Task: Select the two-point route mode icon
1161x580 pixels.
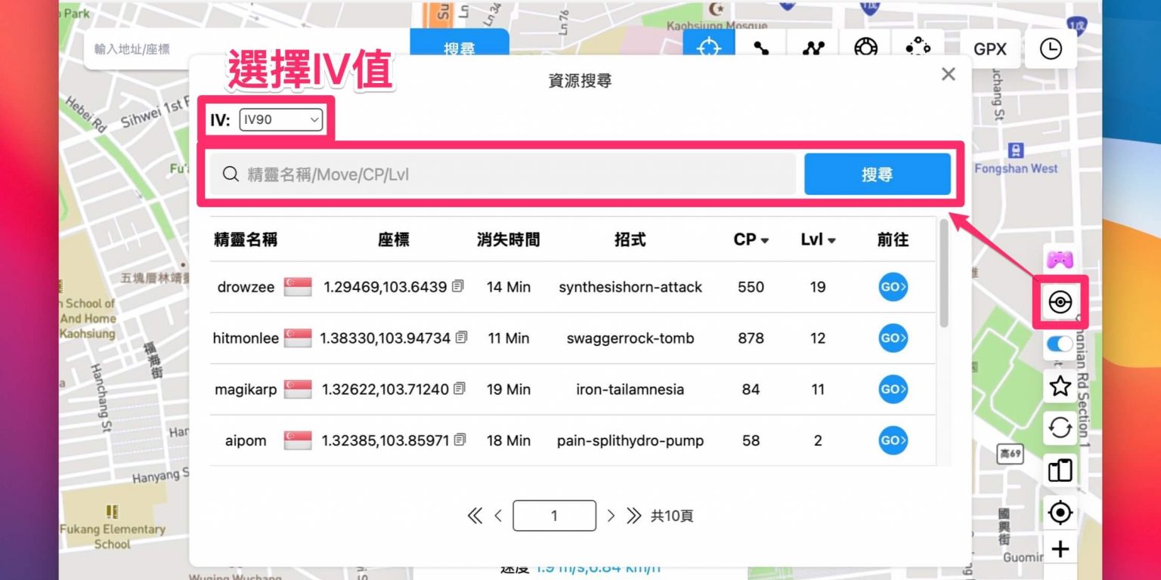Action: pos(761,49)
